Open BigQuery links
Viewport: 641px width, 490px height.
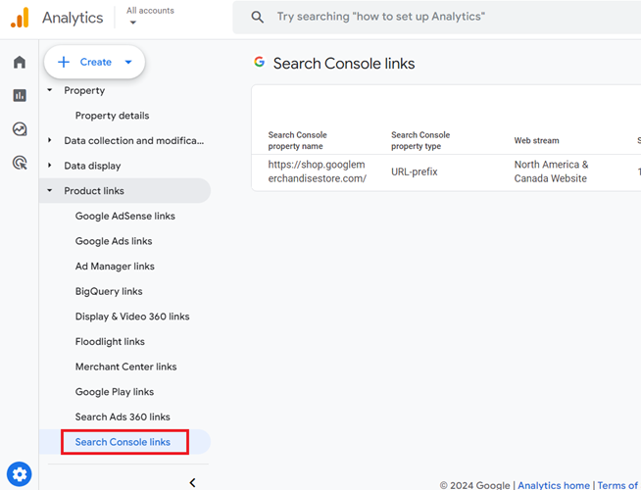[109, 291]
